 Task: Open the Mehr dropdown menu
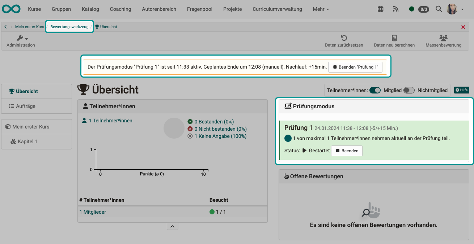coord(321,9)
